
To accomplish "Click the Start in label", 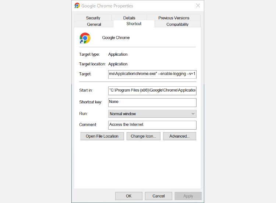I will (86, 90).
